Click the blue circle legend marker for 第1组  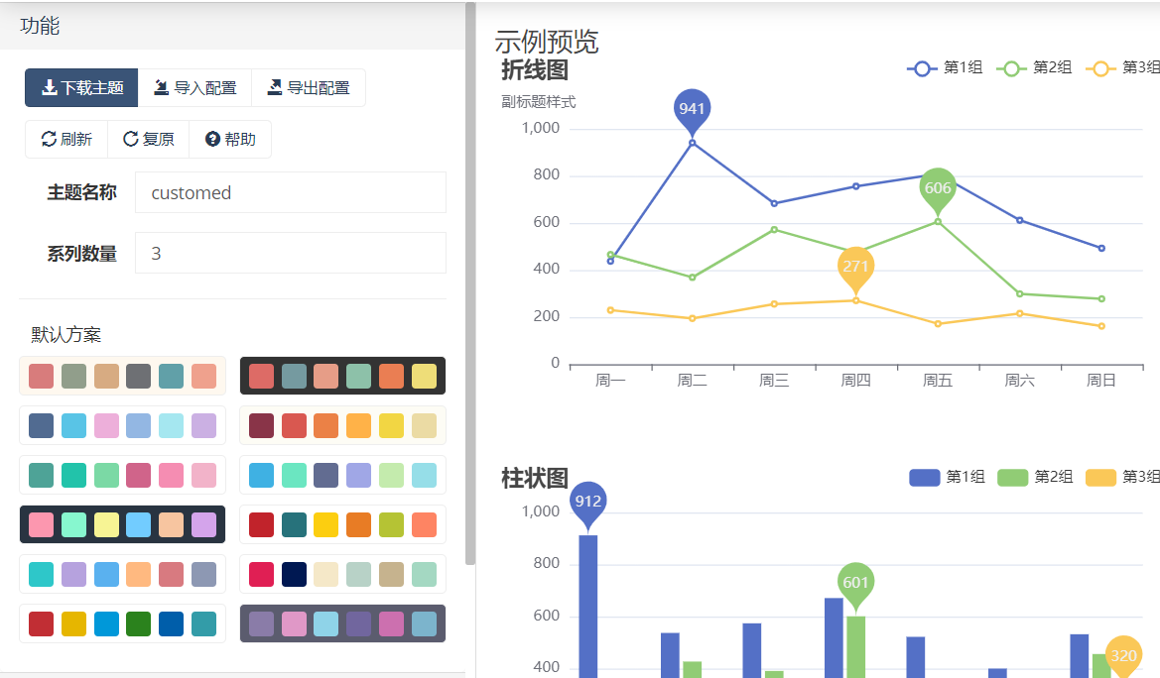[x=921, y=69]
